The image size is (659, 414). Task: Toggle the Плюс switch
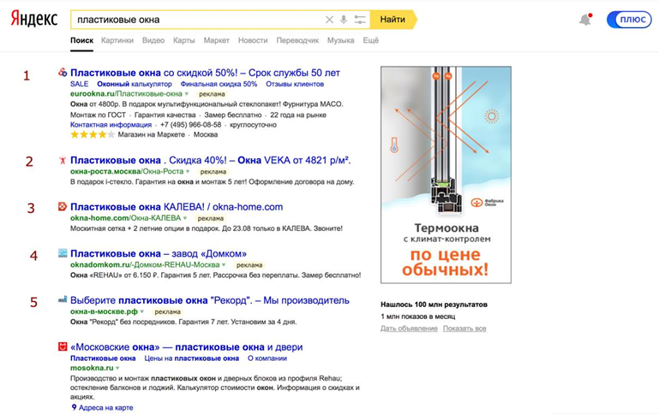click(x=629, y=20)
